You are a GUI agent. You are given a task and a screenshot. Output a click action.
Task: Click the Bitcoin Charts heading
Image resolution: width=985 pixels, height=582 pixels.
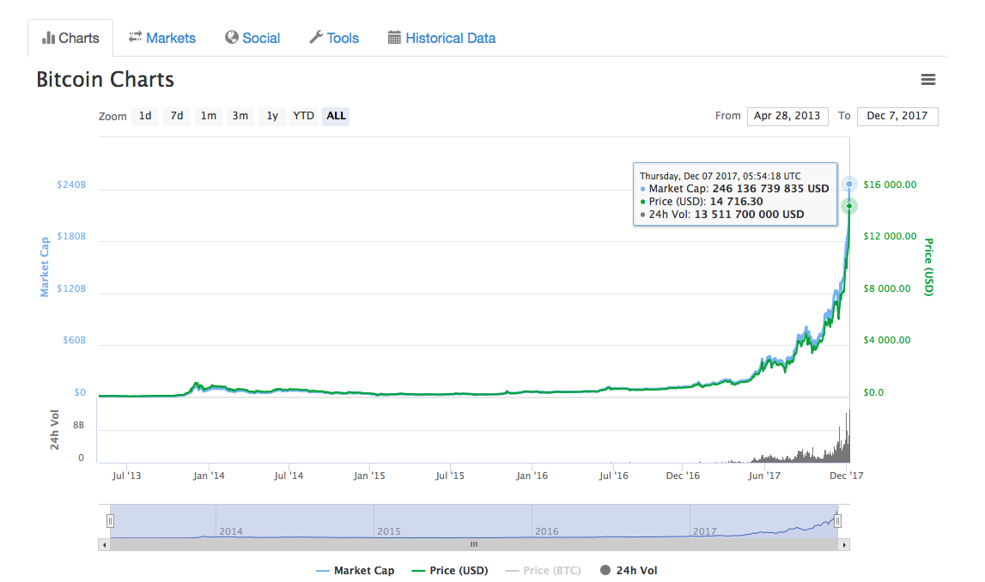105,80
